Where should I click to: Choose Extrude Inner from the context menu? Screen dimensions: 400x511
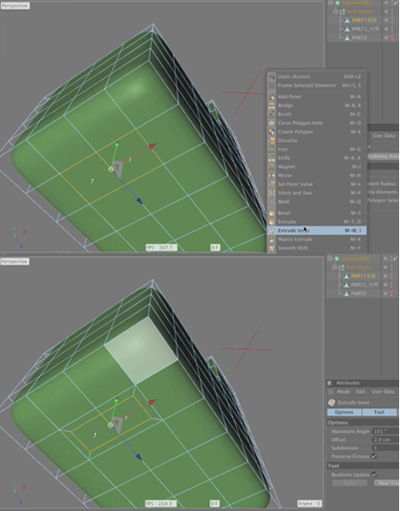tap(317, 231)
